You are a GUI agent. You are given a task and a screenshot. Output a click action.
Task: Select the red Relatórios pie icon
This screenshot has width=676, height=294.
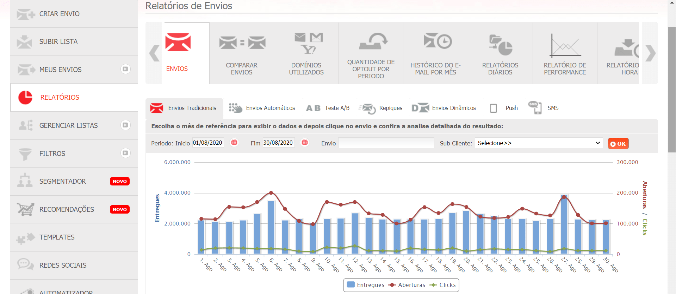[x=25, y=97]
